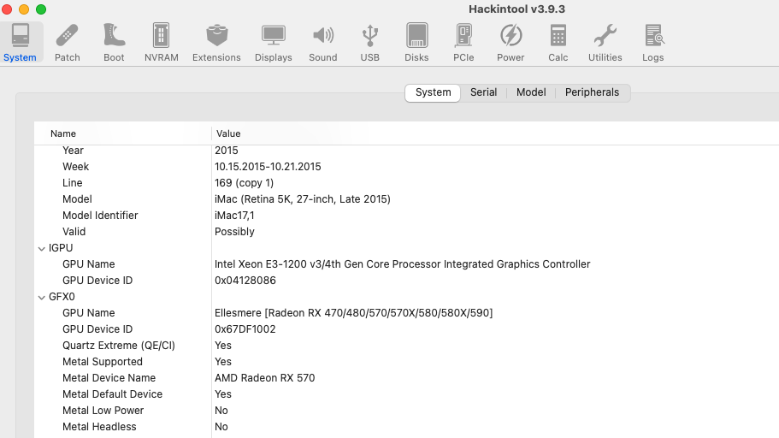Open the Patch tool
Image resolution: width=779 pixels, height=438 pixels.
click(x=67, y=42)
